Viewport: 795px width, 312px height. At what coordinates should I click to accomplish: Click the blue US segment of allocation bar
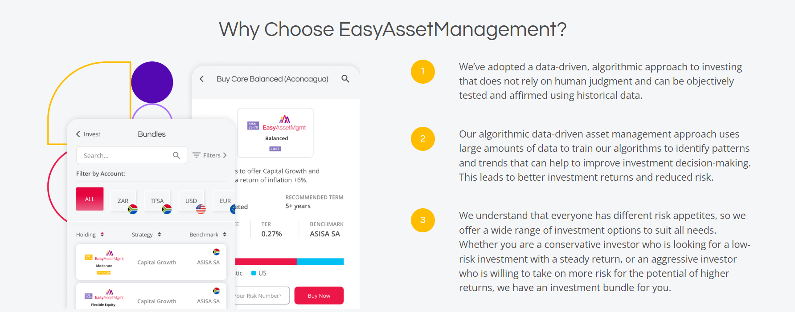point(320,262)
